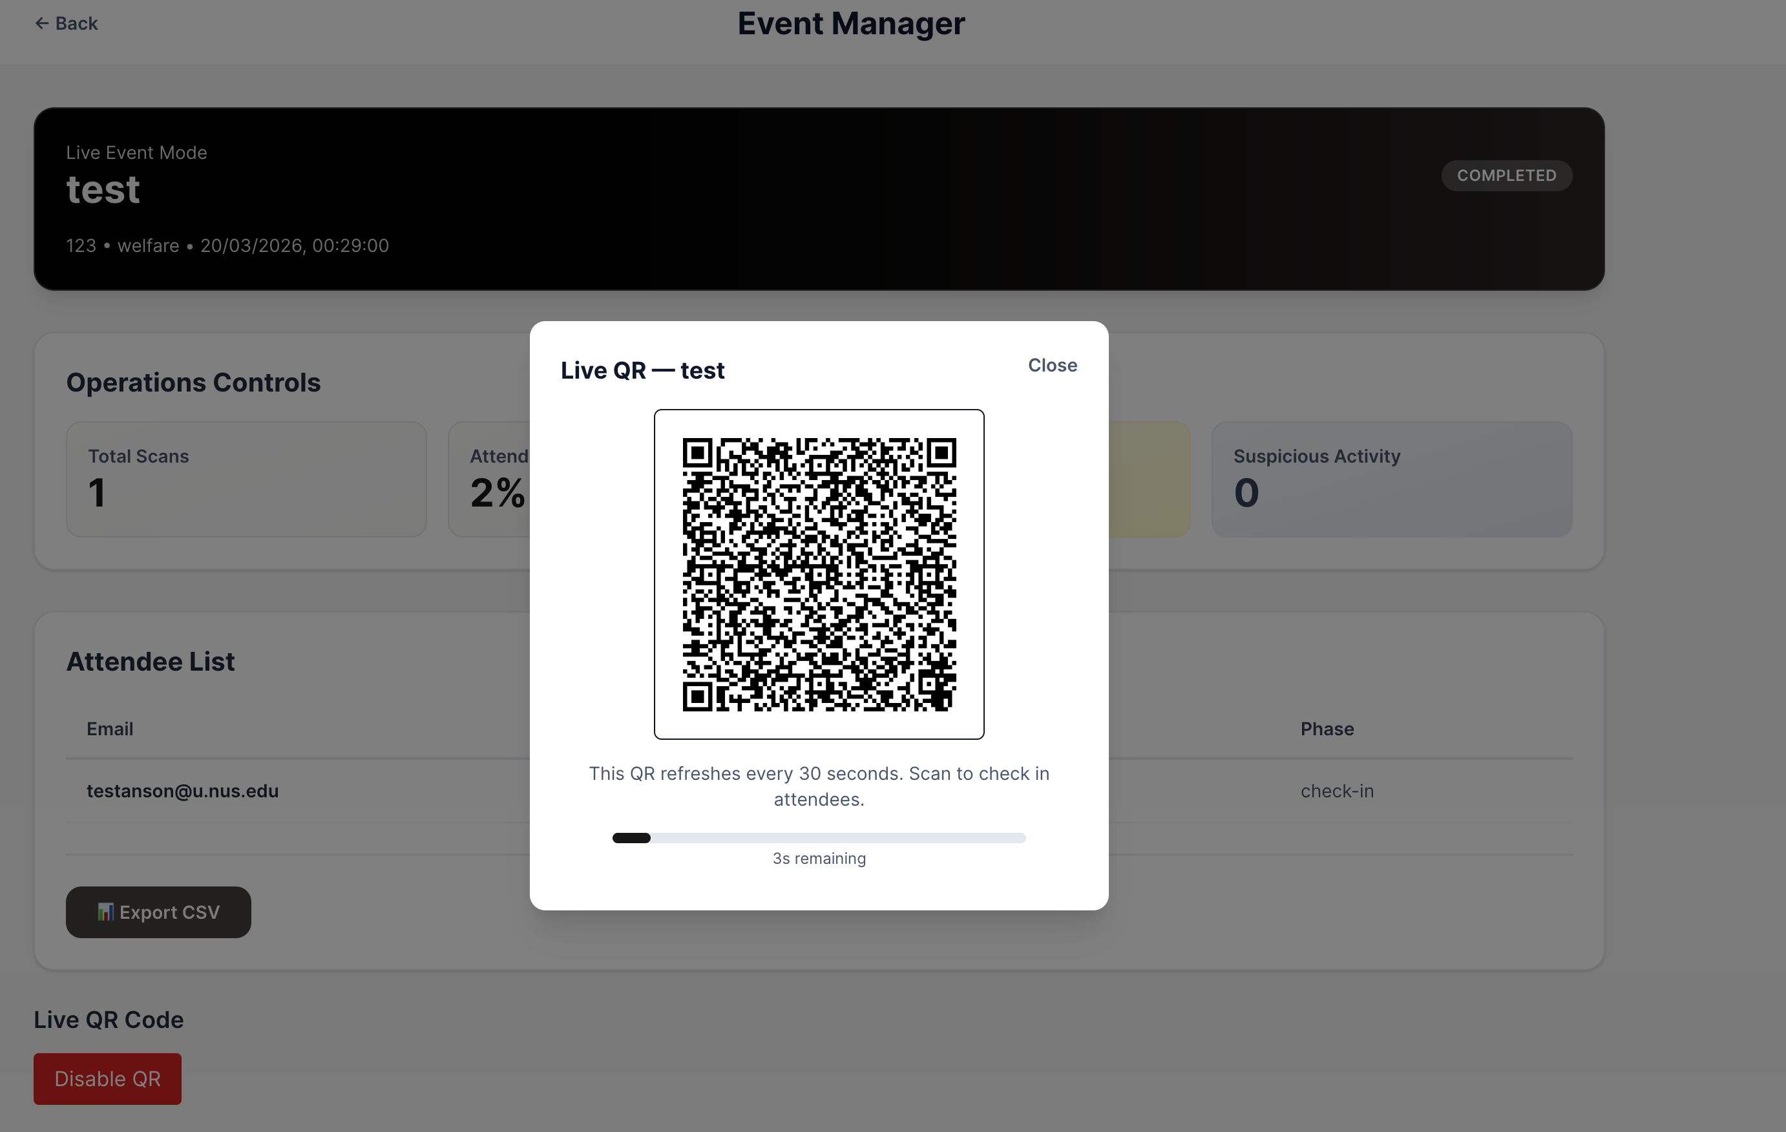Click the Event Manager page title
This screenshot has width=1786, height=1132.
(x=851, y=24)
